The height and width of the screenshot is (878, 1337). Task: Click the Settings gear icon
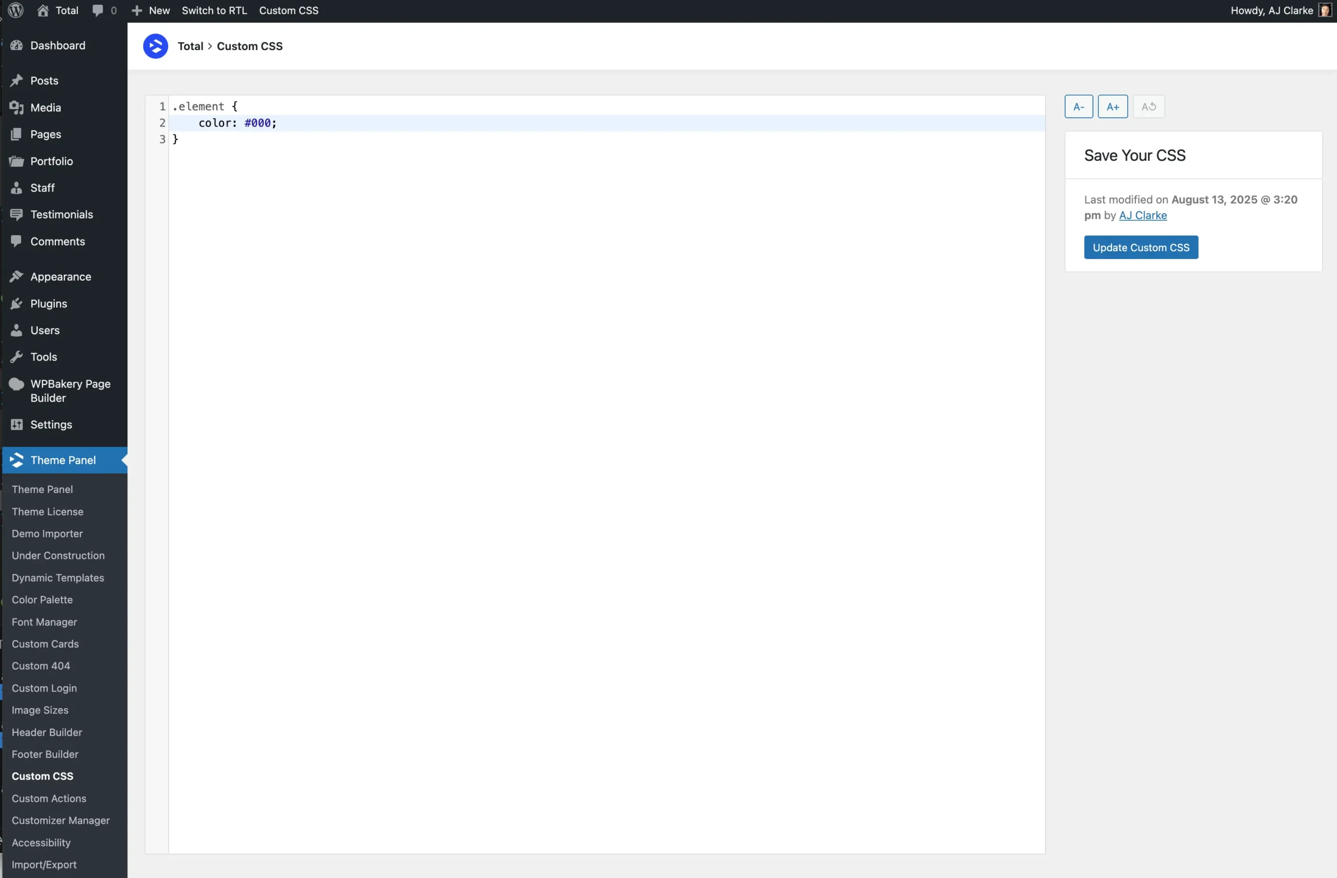coord(17,424)
